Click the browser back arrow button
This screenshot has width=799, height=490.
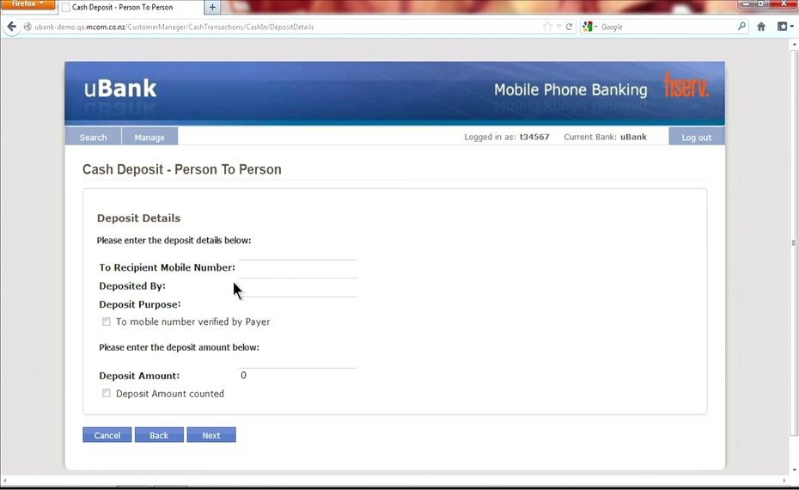click(x=12, y=27)
